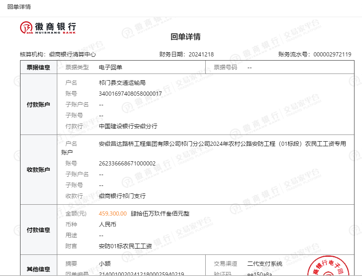
Task: Click the 核算机构 value 徽商银行清算中心
Action: point(73,54)
